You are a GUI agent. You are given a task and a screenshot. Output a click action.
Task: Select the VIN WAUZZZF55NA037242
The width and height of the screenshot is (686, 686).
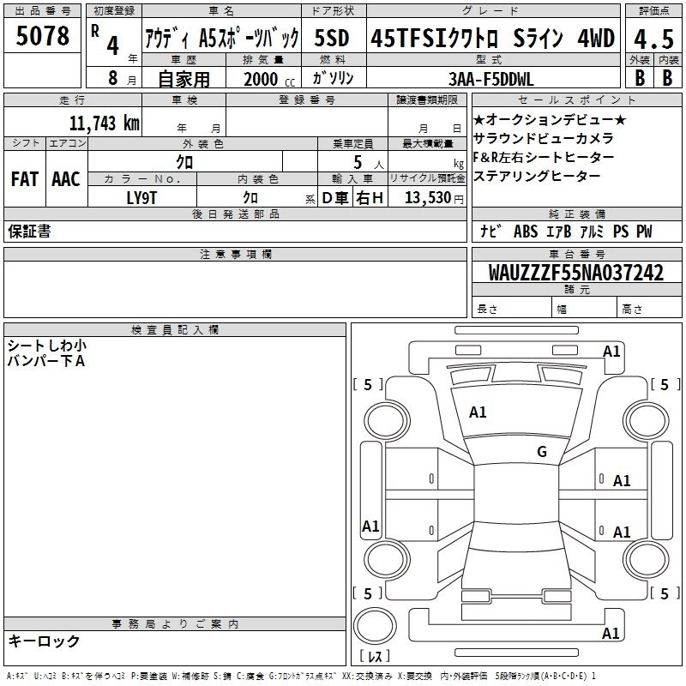pyautogui.click(x=575, y=273)
